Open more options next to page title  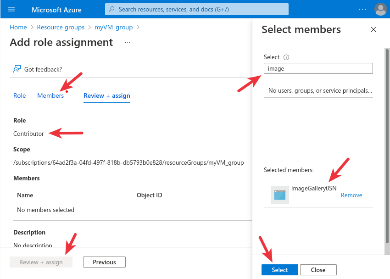(x=128, y=42)
